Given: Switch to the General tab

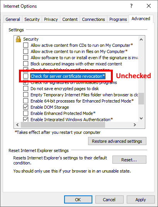Looking at the screenshot, I should [13, 19].
